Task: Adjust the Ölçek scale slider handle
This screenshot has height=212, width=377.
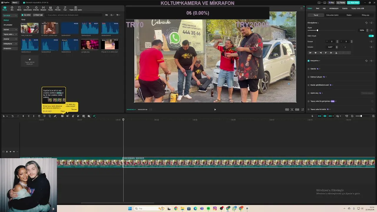Action: tap(317, 30)
